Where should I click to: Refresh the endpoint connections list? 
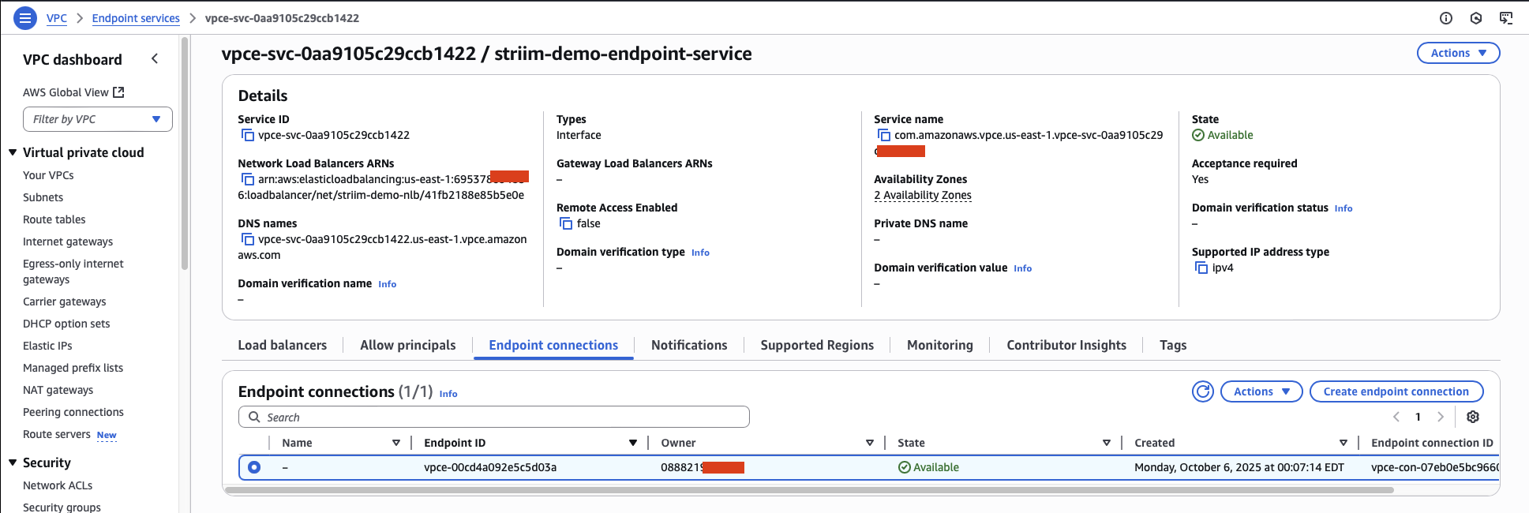coord(1202,391)
